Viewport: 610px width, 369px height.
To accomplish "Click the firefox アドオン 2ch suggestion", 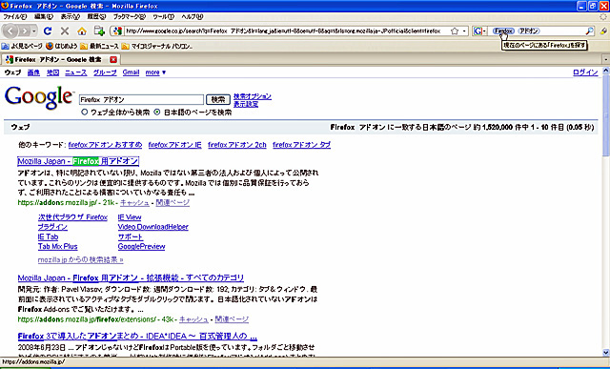I will [x=237, y=145].
